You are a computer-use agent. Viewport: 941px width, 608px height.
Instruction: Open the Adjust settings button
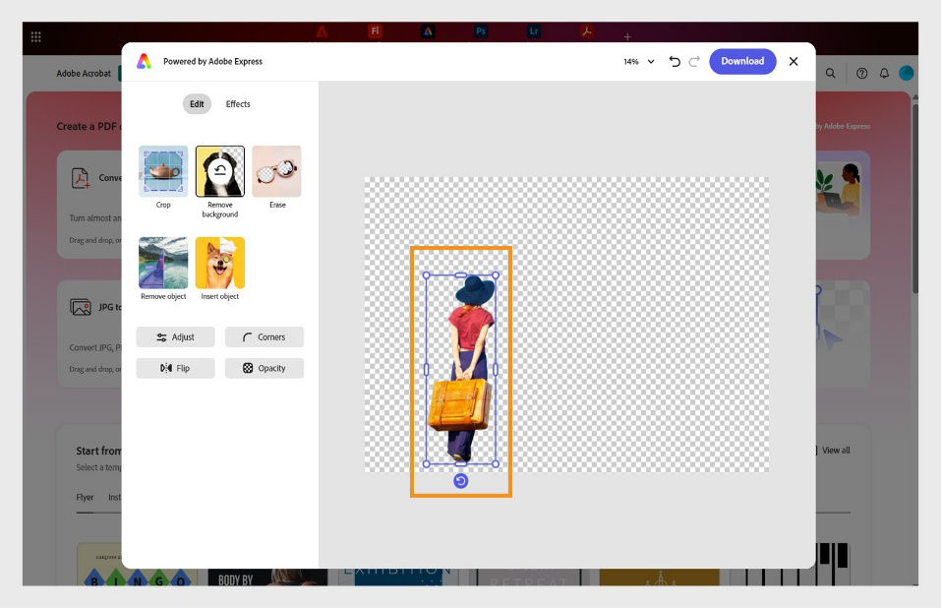point(175,337)
